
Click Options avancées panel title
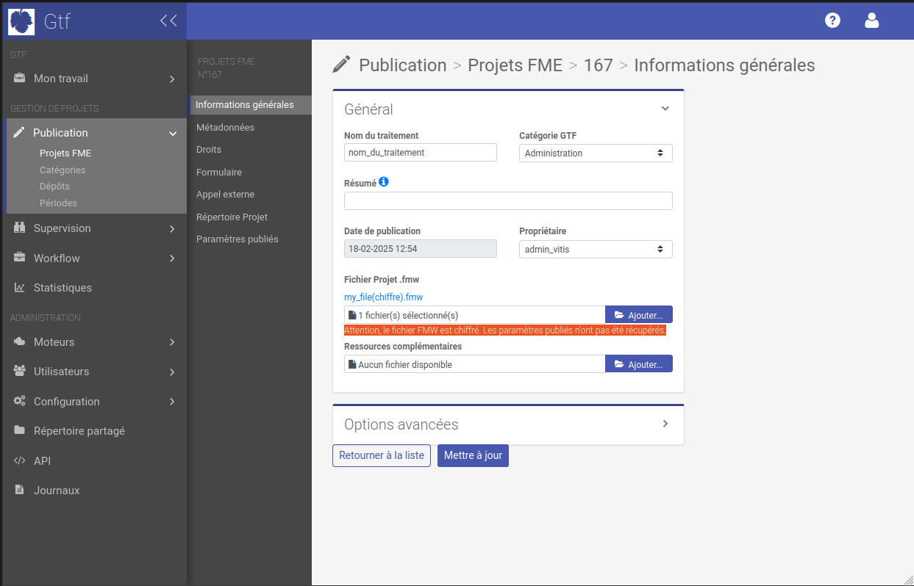[x=401, y=424]
